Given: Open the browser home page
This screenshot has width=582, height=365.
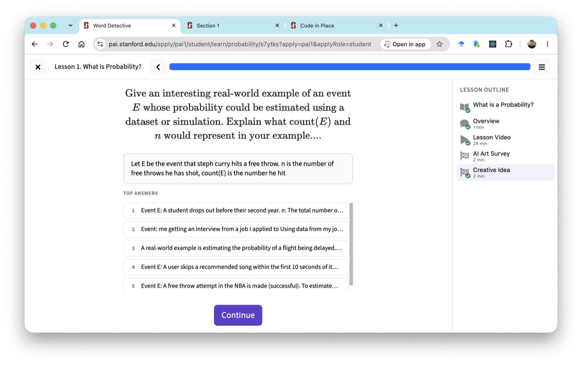Looking at the screenshot, I should coord(81,44).
